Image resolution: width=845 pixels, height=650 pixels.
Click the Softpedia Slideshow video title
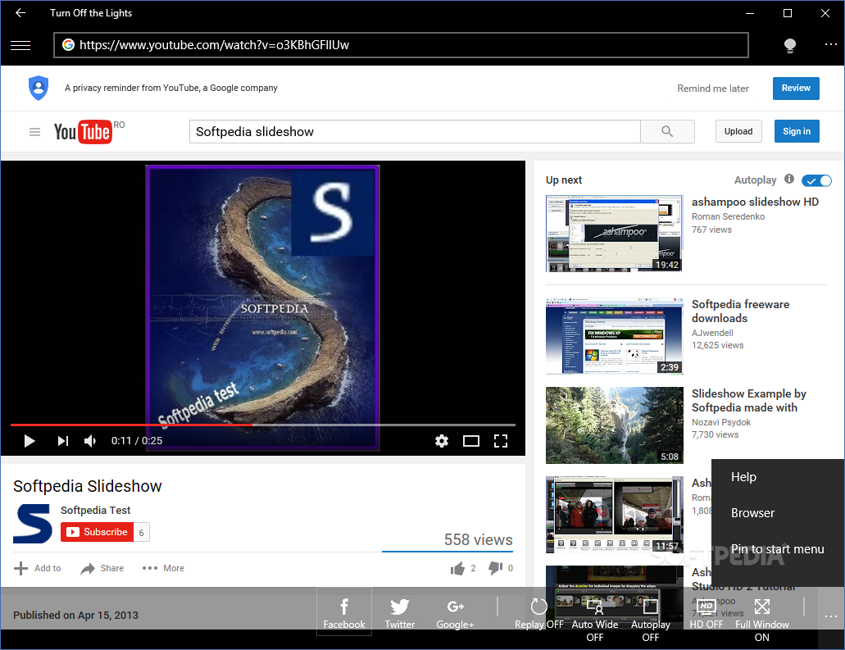pyautogui.click(x=88, y=487)
